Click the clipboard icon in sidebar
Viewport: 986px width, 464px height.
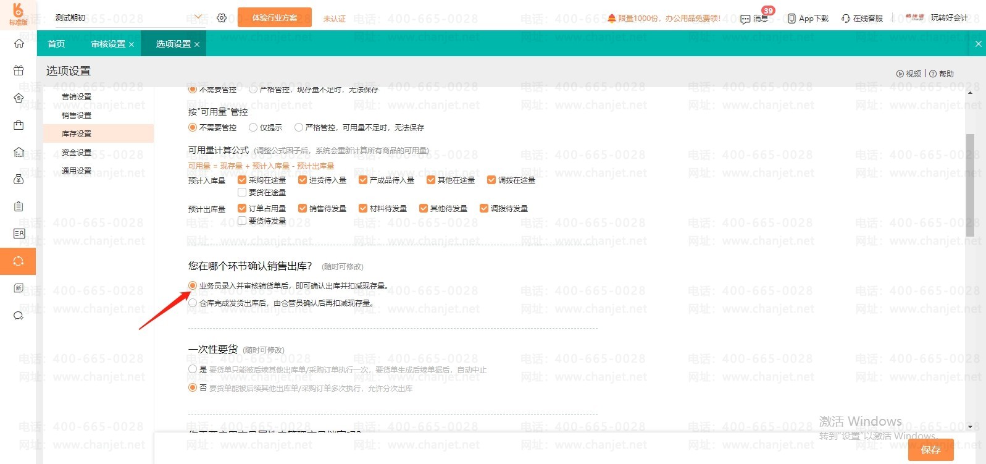(19, 206)
